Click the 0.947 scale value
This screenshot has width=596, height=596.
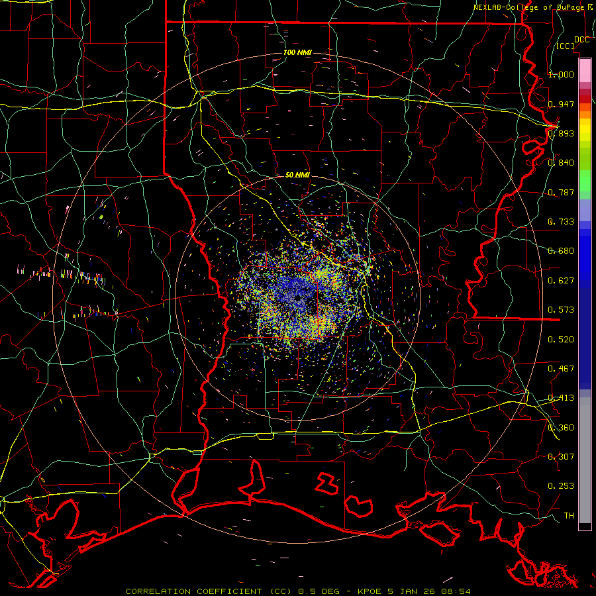561,104
